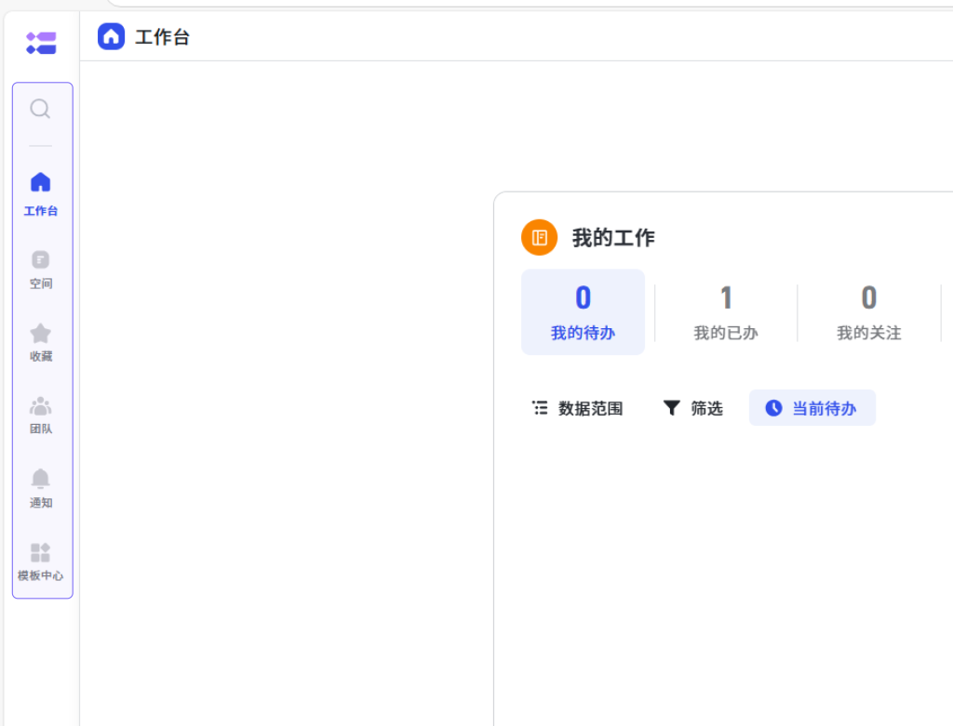Open the 筛选 filter options

tap(693, 408)
